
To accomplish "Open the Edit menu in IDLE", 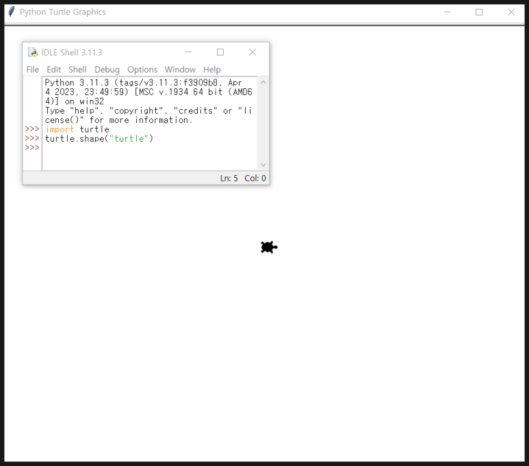I will click(53, 69).
